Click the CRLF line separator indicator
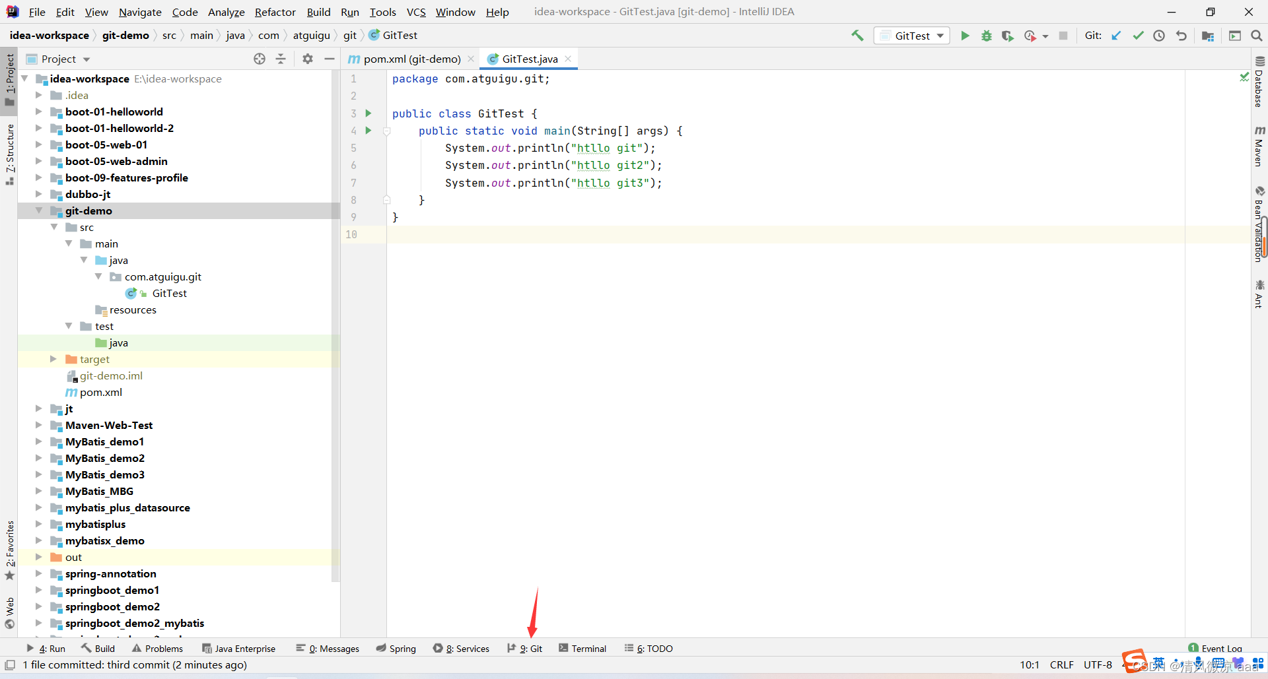Image resolution: width=1268 pixels, height=679 pixels. [1062, 665]
